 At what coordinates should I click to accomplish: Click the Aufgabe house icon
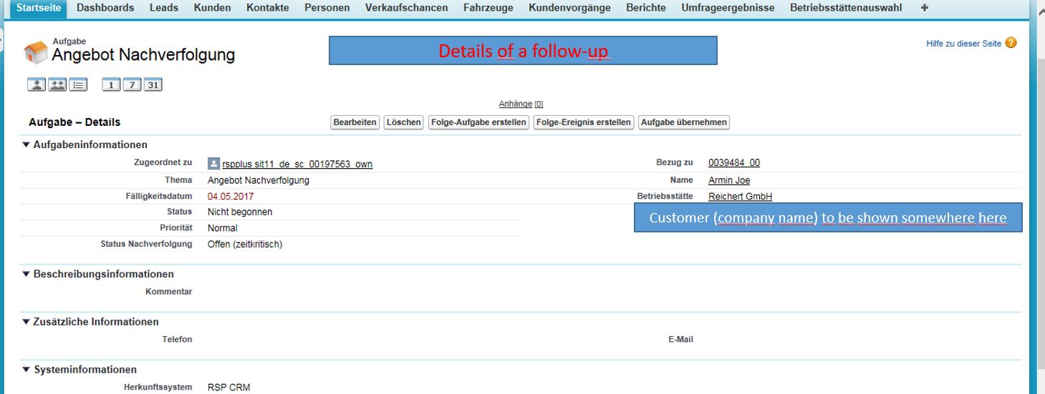(x=36, y=52)
